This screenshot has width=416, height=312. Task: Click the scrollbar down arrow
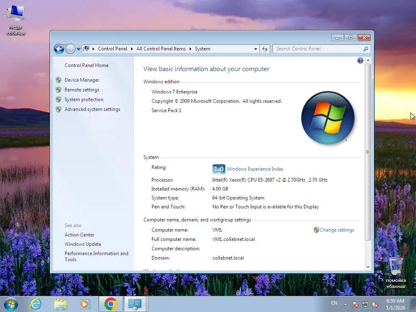tap(368, 267)
